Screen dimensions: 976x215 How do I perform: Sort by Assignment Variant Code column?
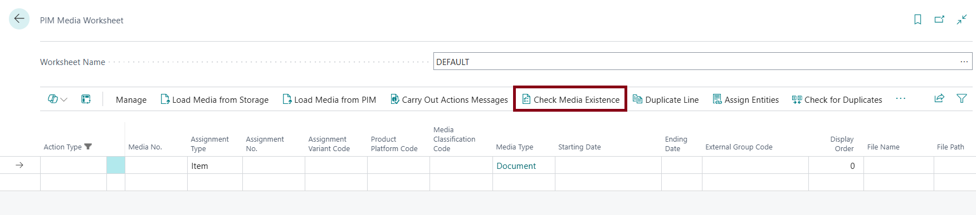pos(329,143)
